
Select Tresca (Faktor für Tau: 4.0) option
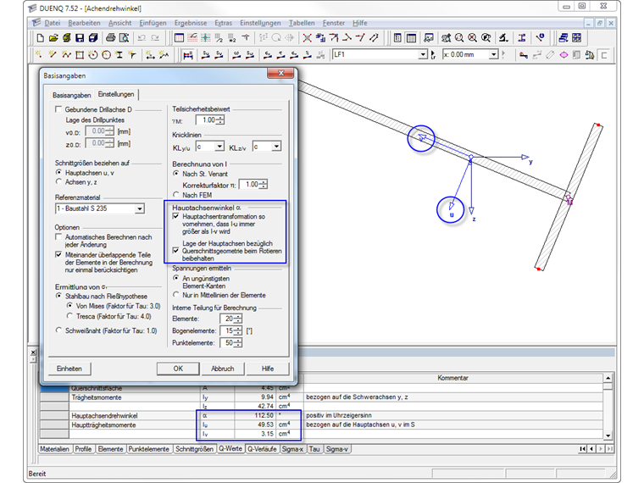[69, 316]
